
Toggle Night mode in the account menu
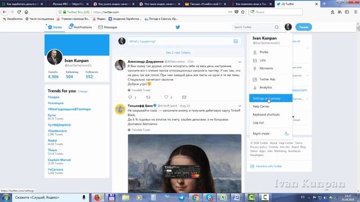(x=271, y=134)
